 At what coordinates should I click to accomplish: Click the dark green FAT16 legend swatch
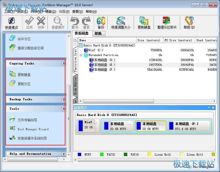[126, 154]
